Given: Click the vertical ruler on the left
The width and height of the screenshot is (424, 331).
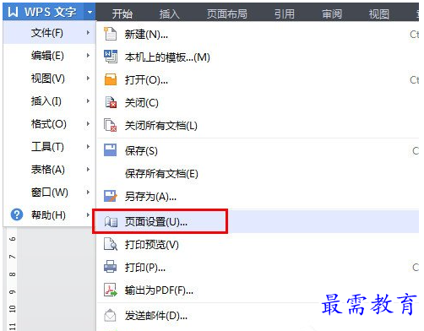Looking at the screenshot, I should 12,279.
